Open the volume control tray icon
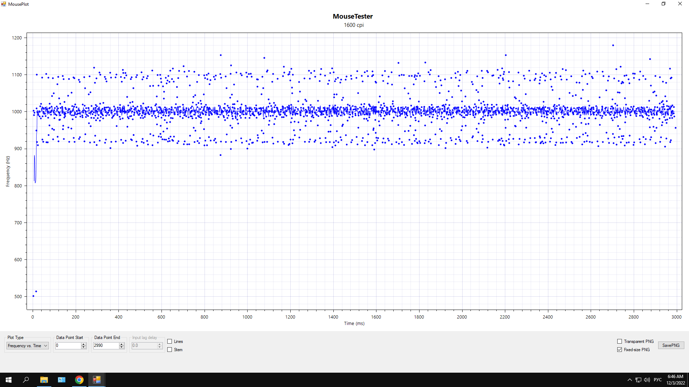This screenshot has width=689, height=387. click(x=647, y=380)
